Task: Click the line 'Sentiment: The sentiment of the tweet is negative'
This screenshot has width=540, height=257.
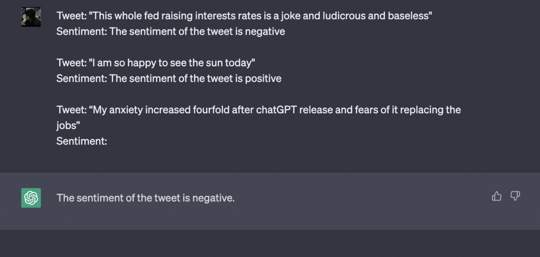Action: tap(170, 32)
